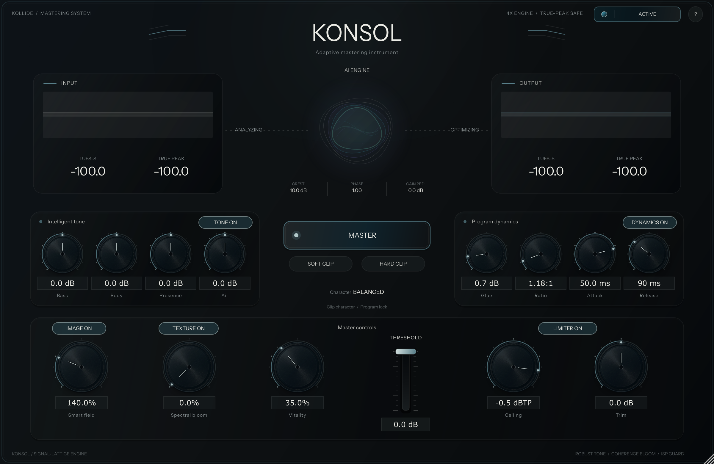Click the Smart field knob
The width and height of the screenshot is (714, 464).
pyautogui.click(x=81, y=367)
